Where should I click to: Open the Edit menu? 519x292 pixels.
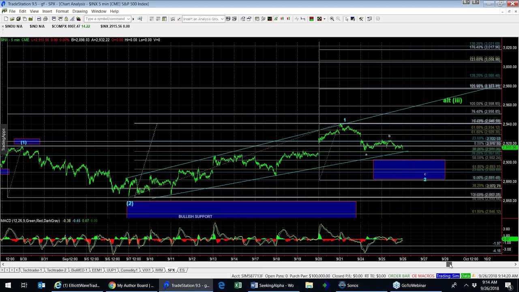point(23,11)
